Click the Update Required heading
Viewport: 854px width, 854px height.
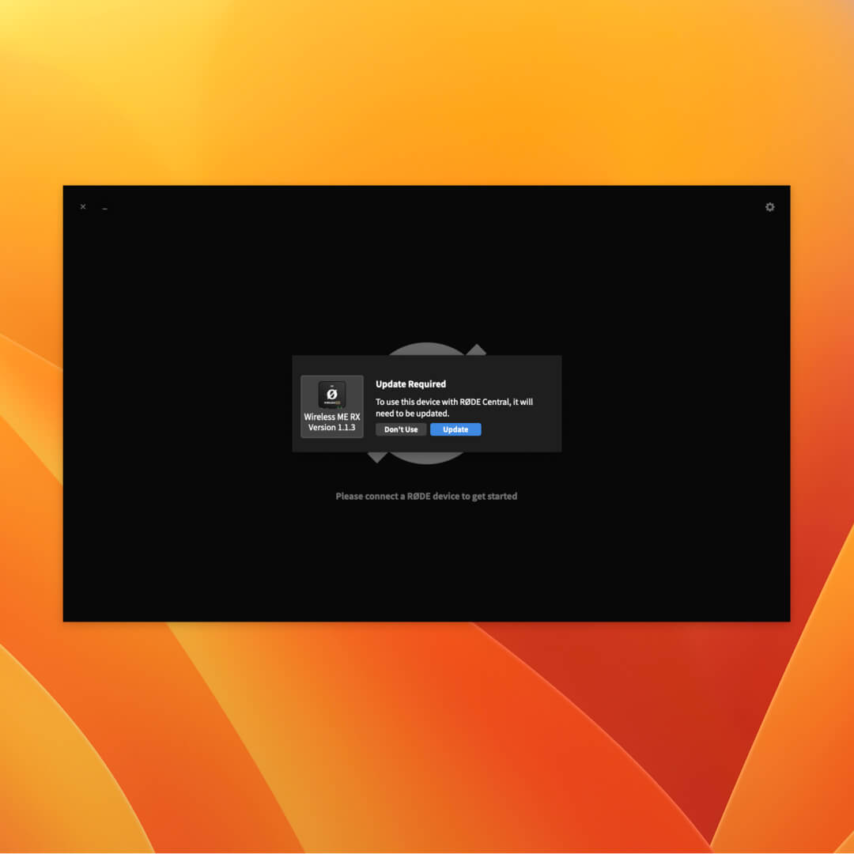point(410,384)
